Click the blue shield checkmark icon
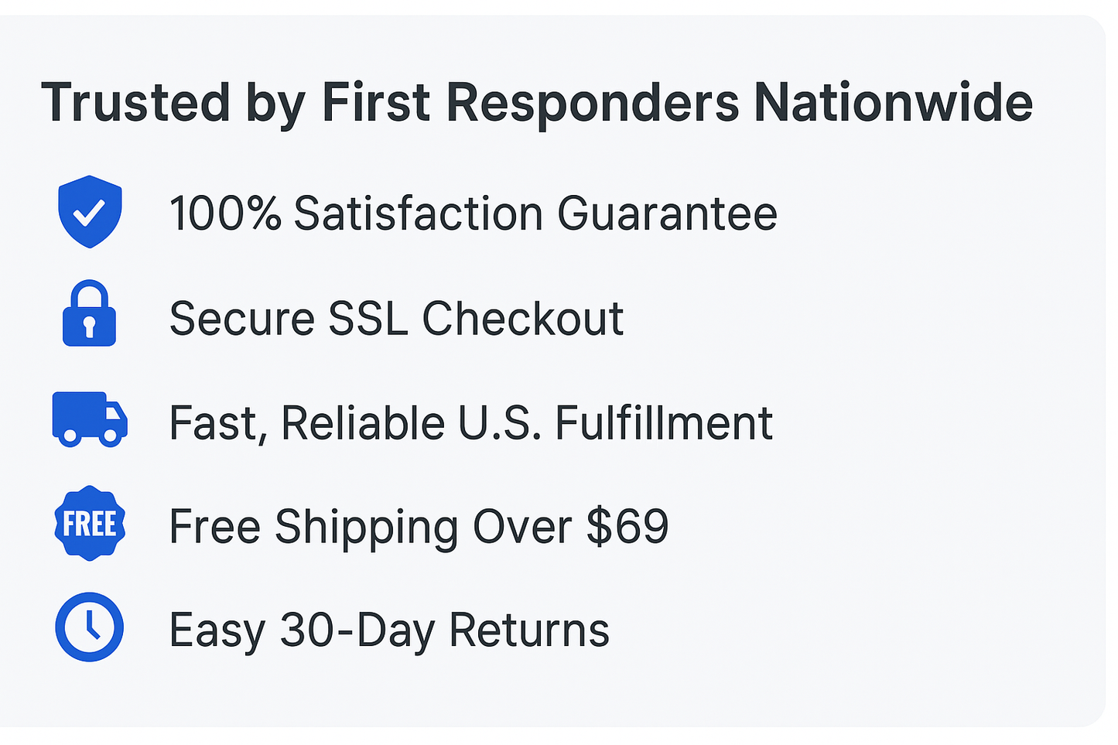Image resolution: width=1118 pixels, height=745 pixels. pos(90,211)
